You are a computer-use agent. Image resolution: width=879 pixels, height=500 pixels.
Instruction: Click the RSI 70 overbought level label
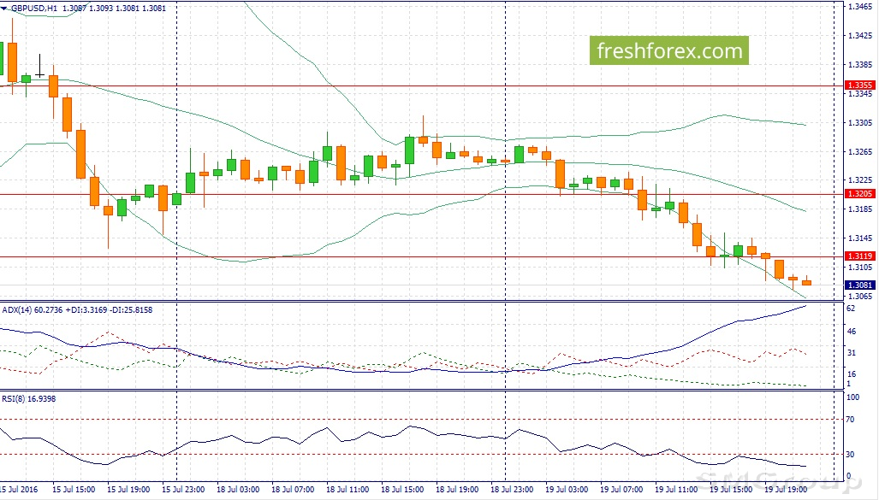coord(851,420)
